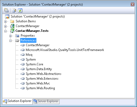The width and height of the screenshot is (137, 107).
Task: Expand the Properties node
Action: pos(10,36)
